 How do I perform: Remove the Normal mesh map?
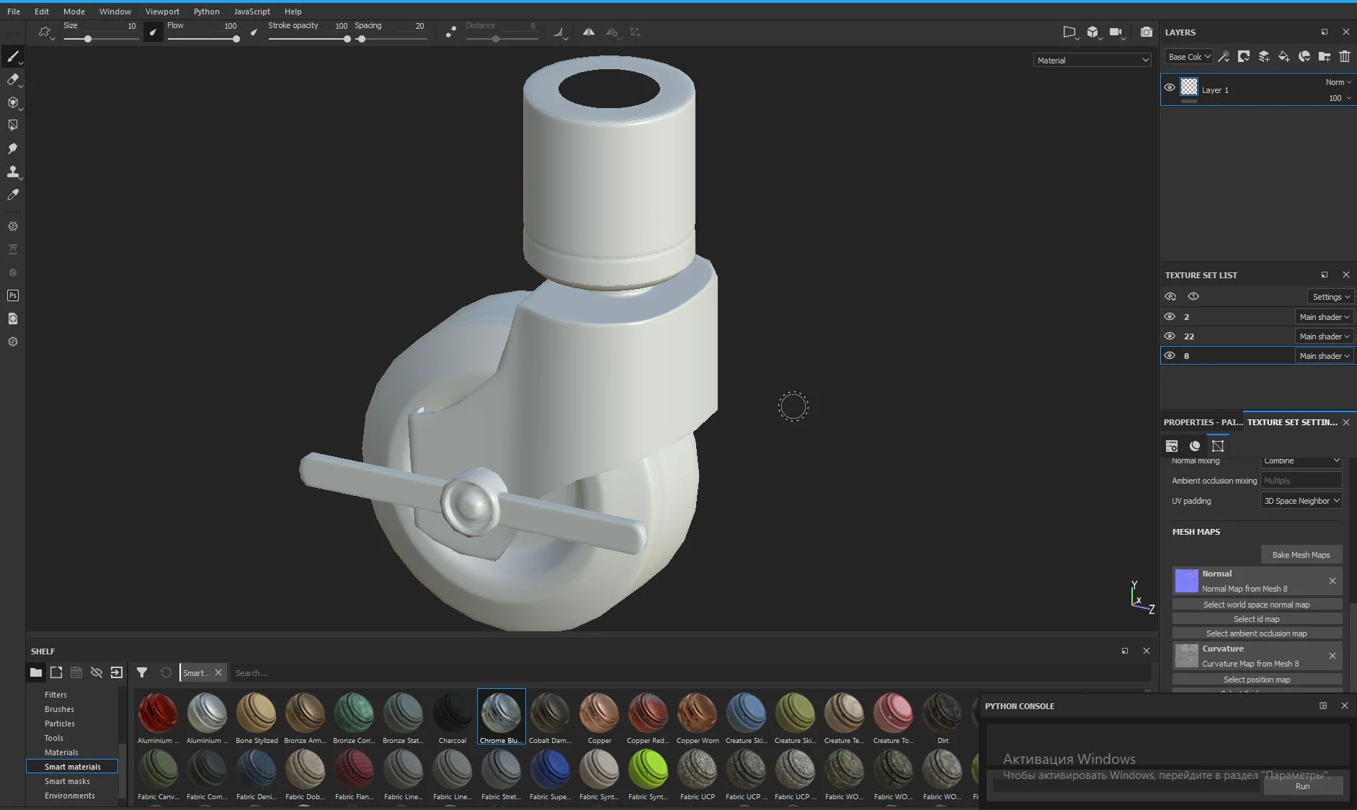click(1332, 581)
